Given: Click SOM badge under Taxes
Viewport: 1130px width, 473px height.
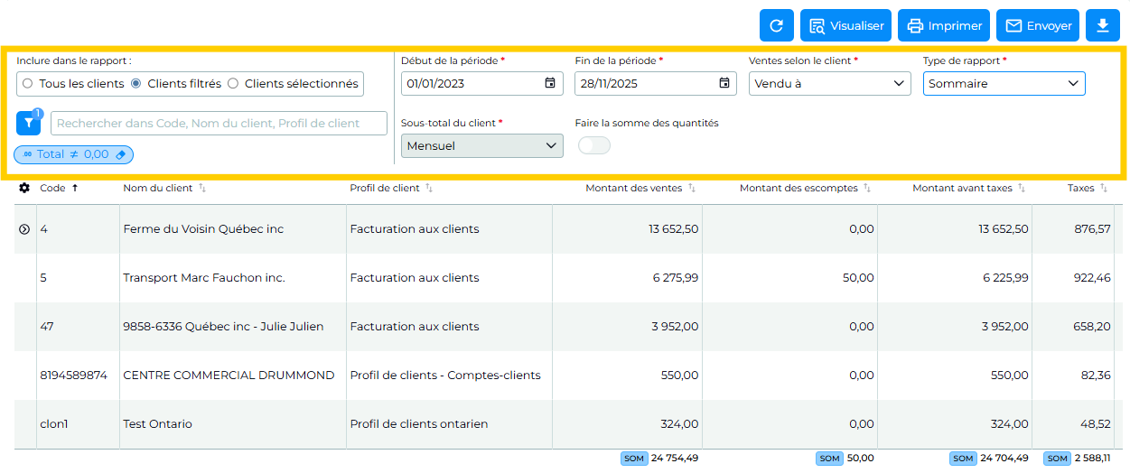Looking at the screenshot, I should tap(1057, 459).
